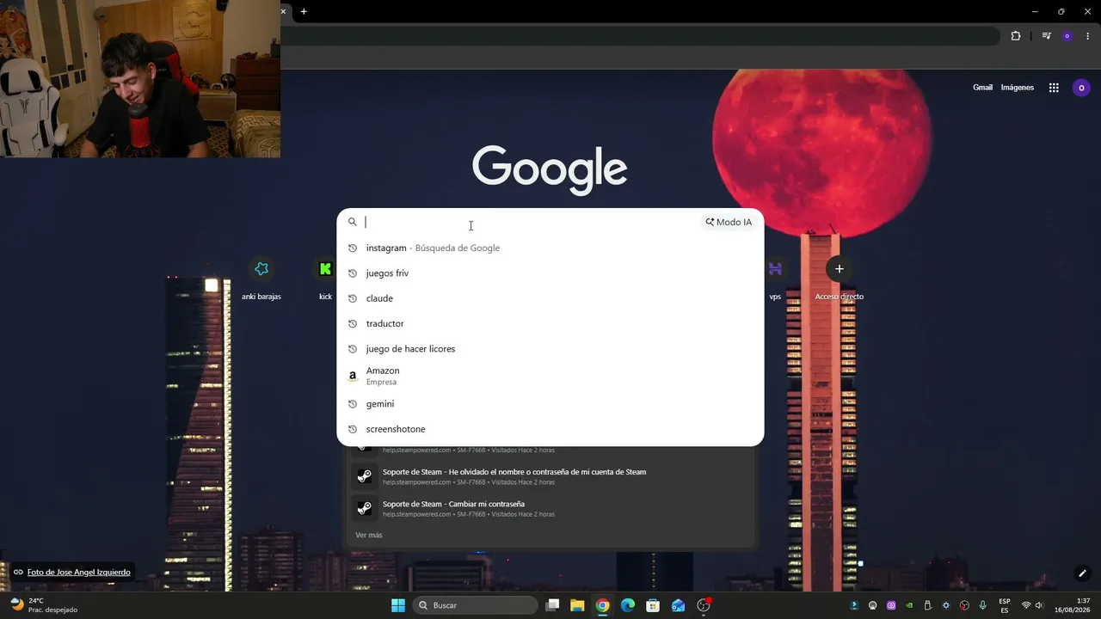Click the microphone tray icon
This screenshot has width=1101, height=619.
click(x=983, y=605)
